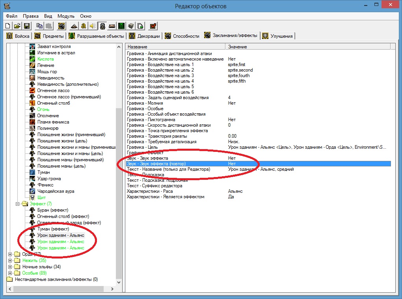Open the Вид menu

coord(48,16)
